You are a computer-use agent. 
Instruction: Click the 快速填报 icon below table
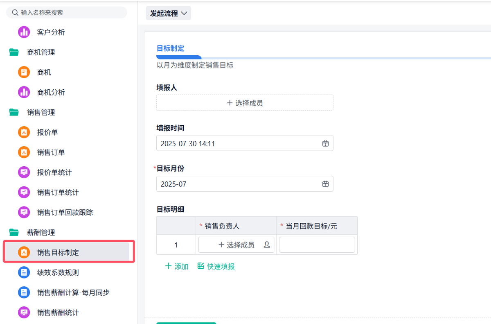coord(201,266)
